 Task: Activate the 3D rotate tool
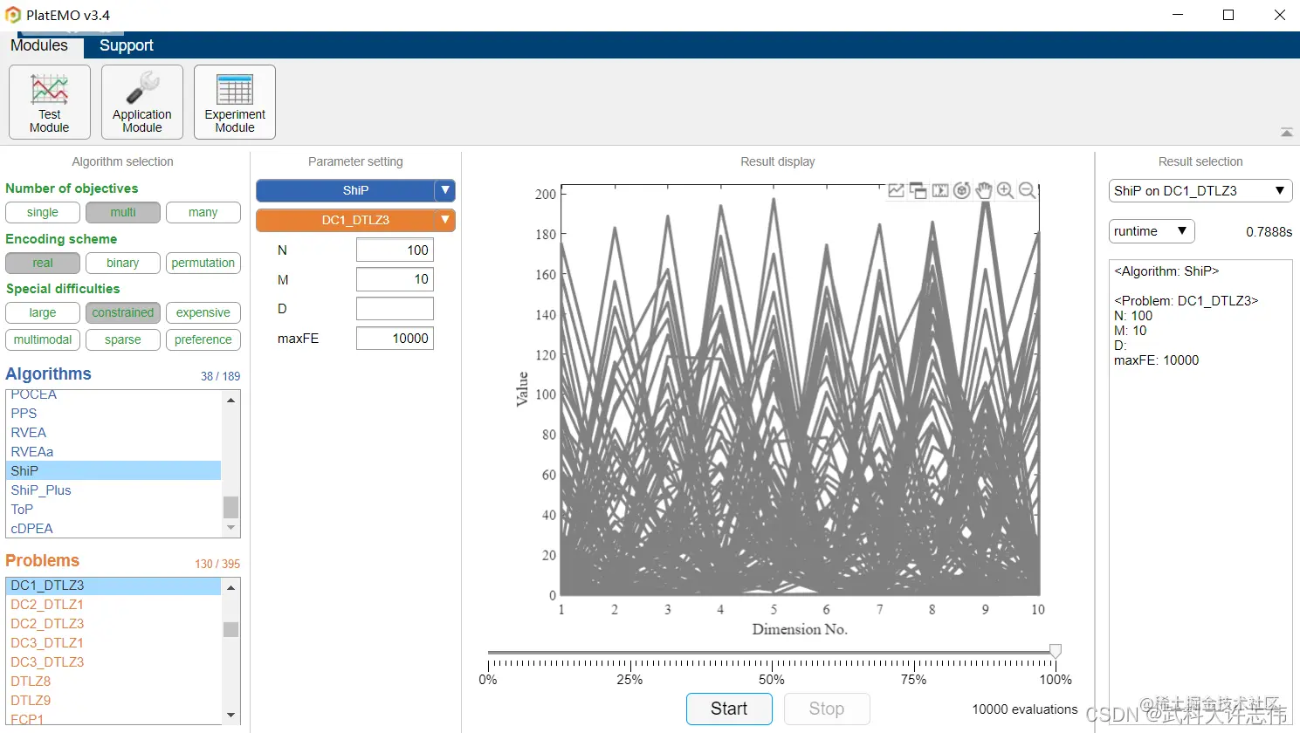click(962, 190)
